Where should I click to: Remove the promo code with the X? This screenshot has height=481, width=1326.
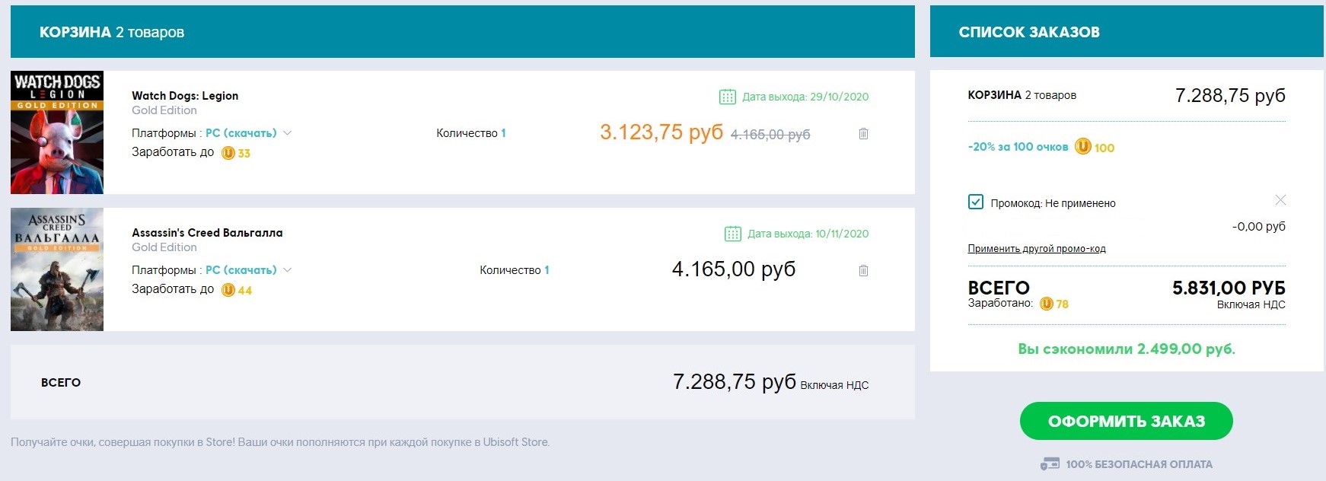[1280, 200]
